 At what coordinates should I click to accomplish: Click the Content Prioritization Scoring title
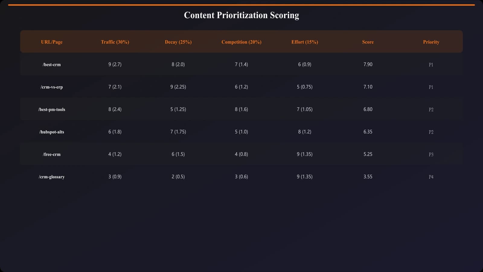tap(241, 15)
